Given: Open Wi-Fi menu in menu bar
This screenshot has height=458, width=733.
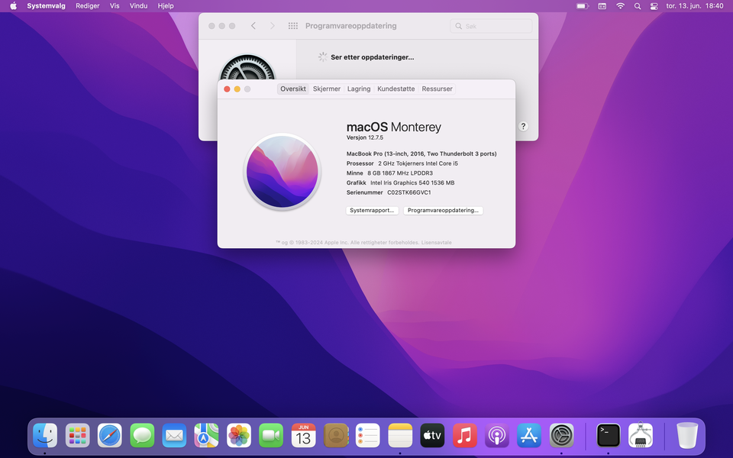Looking at the screenshot, I should tap(620, 6).
